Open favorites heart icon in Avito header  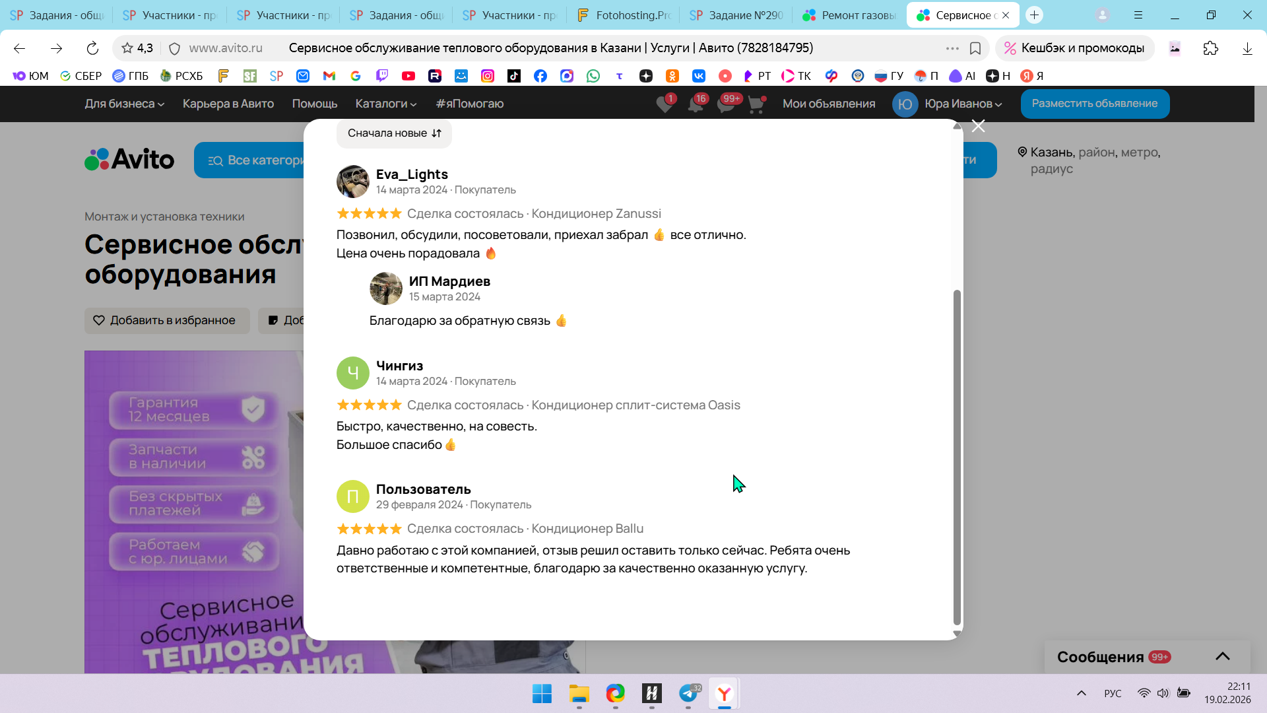(664, 104)
